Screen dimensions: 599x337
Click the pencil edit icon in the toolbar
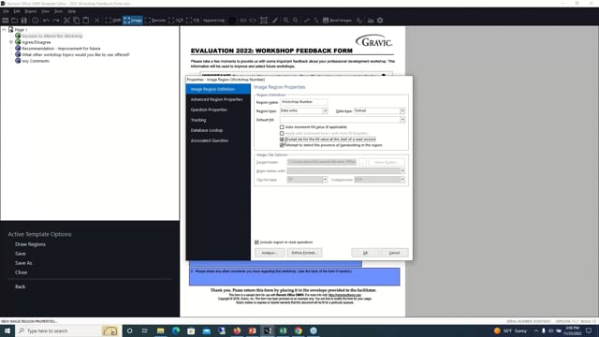click(x=275, y=21)
